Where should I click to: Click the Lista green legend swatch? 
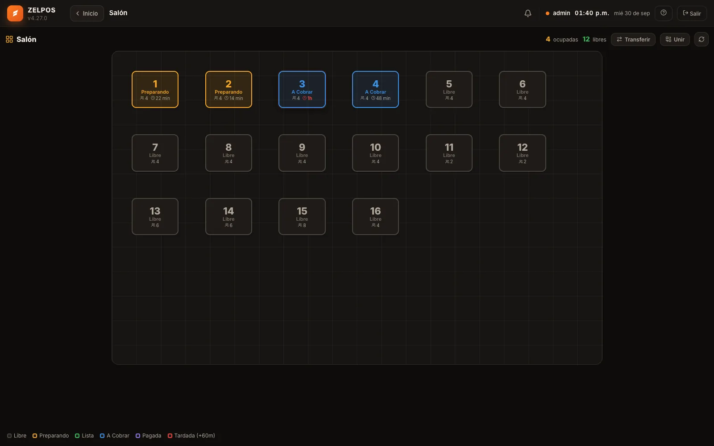(x=77, y=436)
